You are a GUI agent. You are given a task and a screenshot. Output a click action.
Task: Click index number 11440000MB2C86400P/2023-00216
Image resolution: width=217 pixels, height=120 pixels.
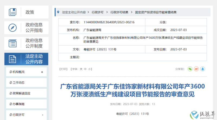coord(109,22)
